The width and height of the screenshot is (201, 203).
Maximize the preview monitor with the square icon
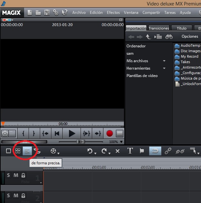point(121,20)
